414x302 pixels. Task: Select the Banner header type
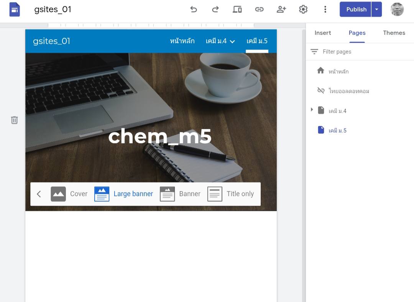(180, 194)
